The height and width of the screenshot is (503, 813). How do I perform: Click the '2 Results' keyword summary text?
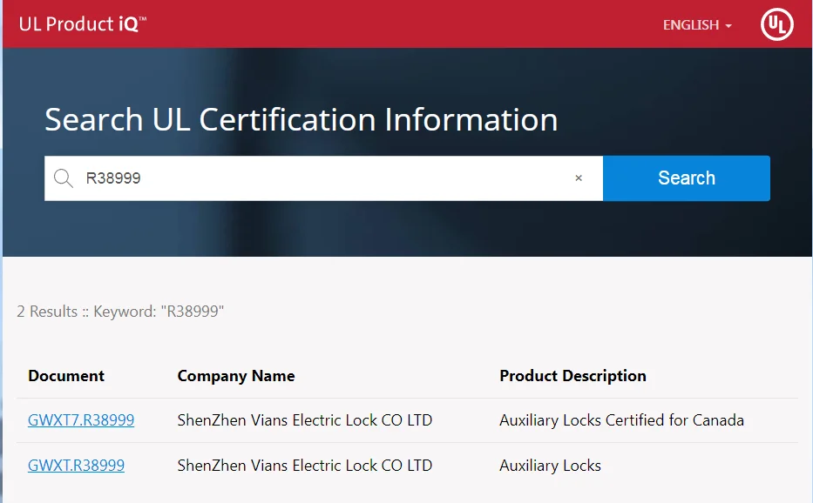[x=120, y=312]
